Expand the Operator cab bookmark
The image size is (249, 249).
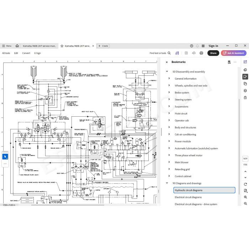pyautogui.click(x=169, y=120)
